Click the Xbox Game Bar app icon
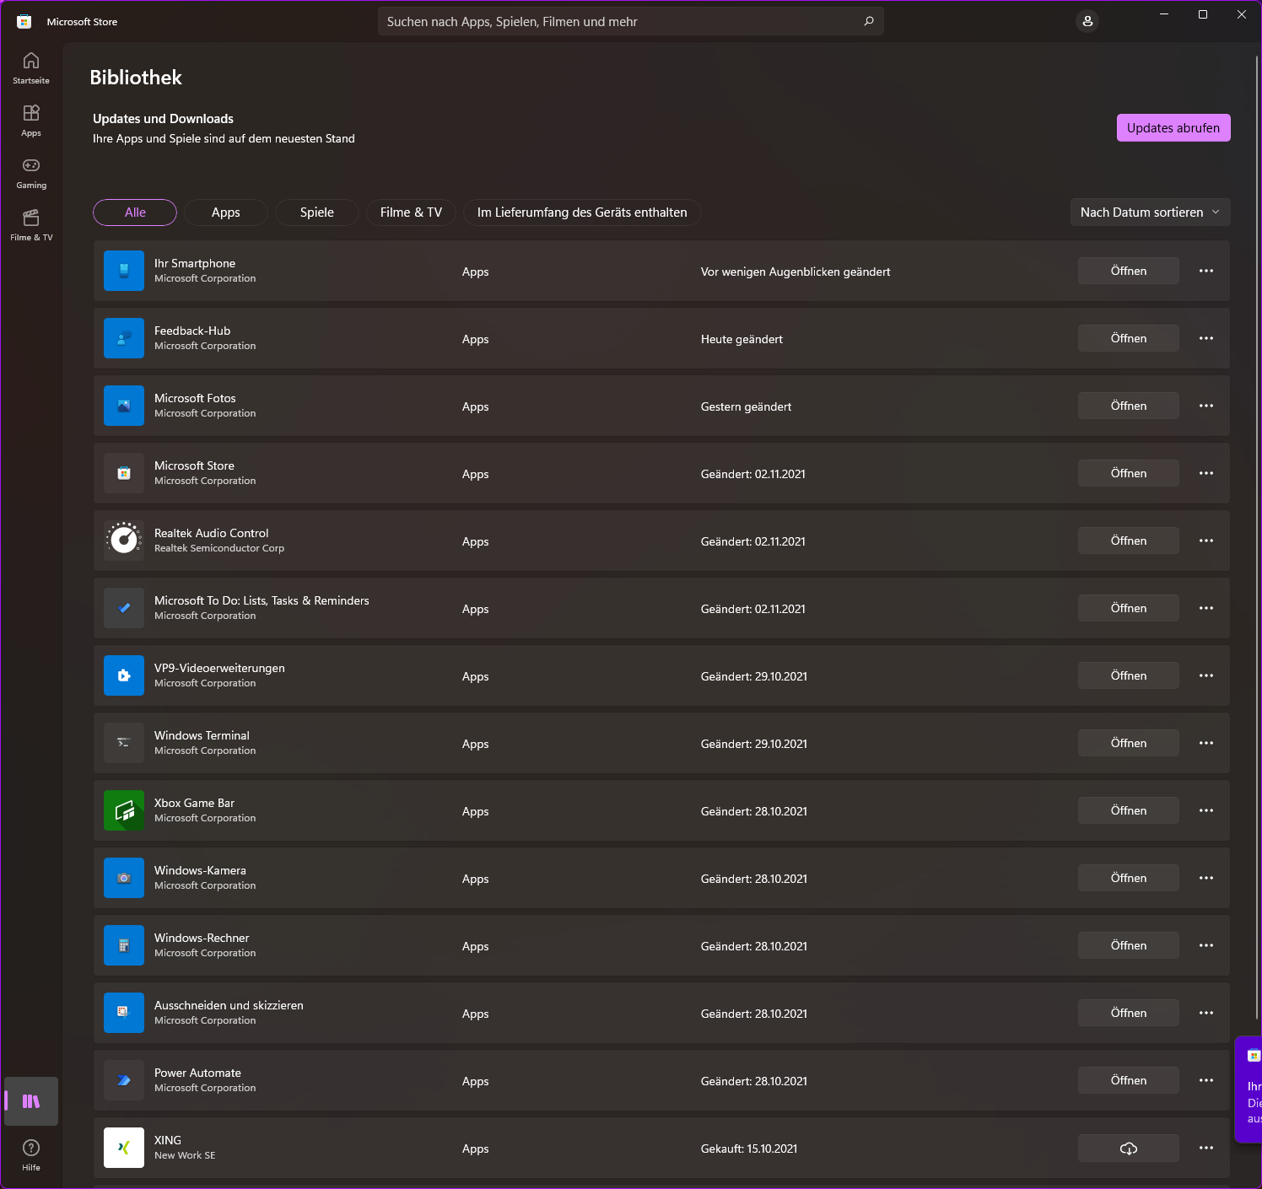The width and height of the screenshot is (1262, 1189). (x=124, y=810)
